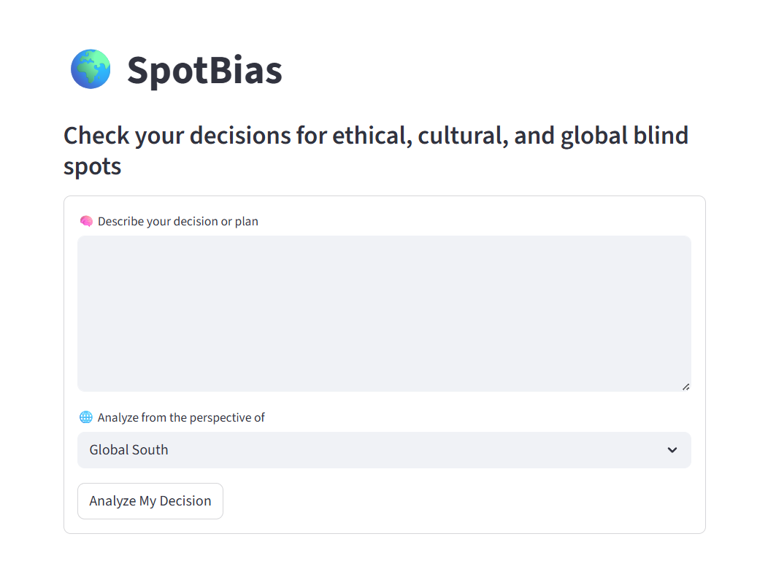Click the 'Check your decisions' subtitle heading
The height and width of the screenshot is (577, 768).
tap(376, 150)
